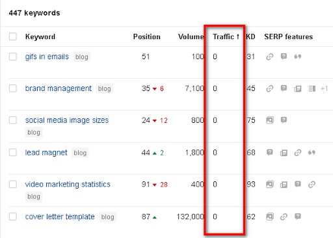This screenshot has height=238, width=333.
Task: Click the position value 51 for gifs in emails
Action: pyautogui.click(x=146, y=57)
